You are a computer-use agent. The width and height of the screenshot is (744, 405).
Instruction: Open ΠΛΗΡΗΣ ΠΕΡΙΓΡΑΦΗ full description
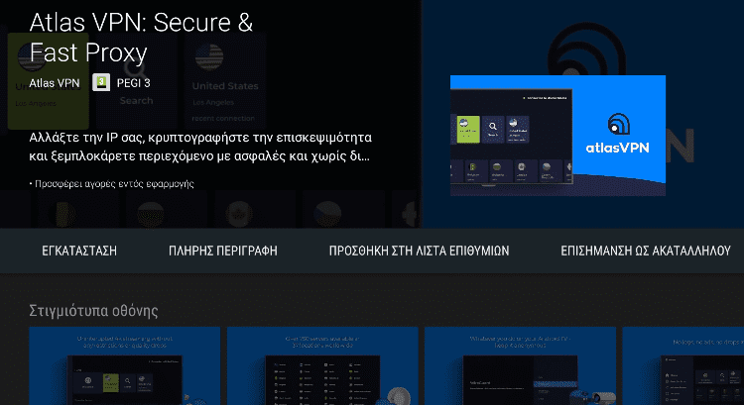223,251
